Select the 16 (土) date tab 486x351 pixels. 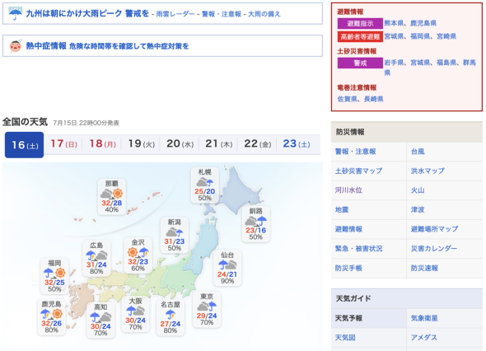point(25,145)
